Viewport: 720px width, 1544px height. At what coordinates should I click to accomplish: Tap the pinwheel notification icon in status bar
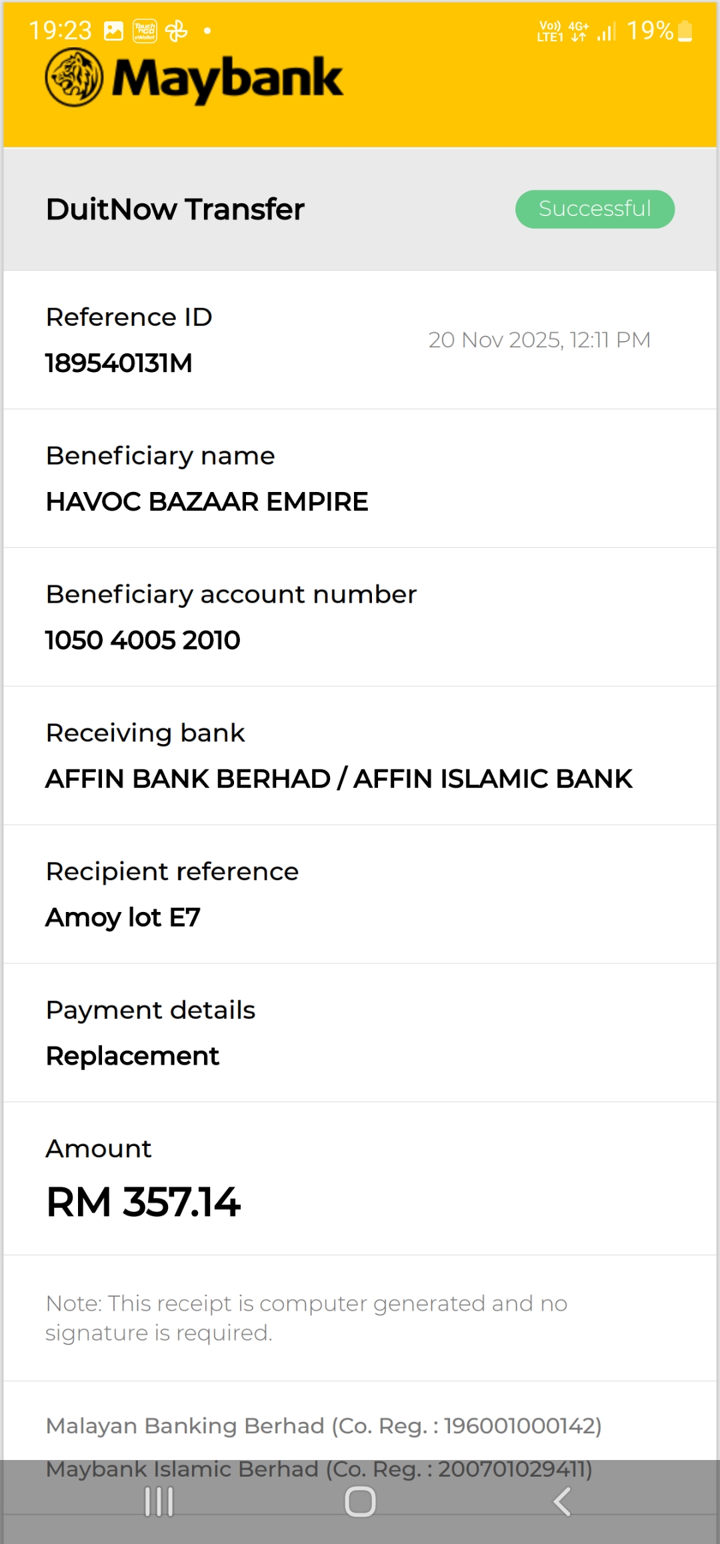(x=177, y=31)
